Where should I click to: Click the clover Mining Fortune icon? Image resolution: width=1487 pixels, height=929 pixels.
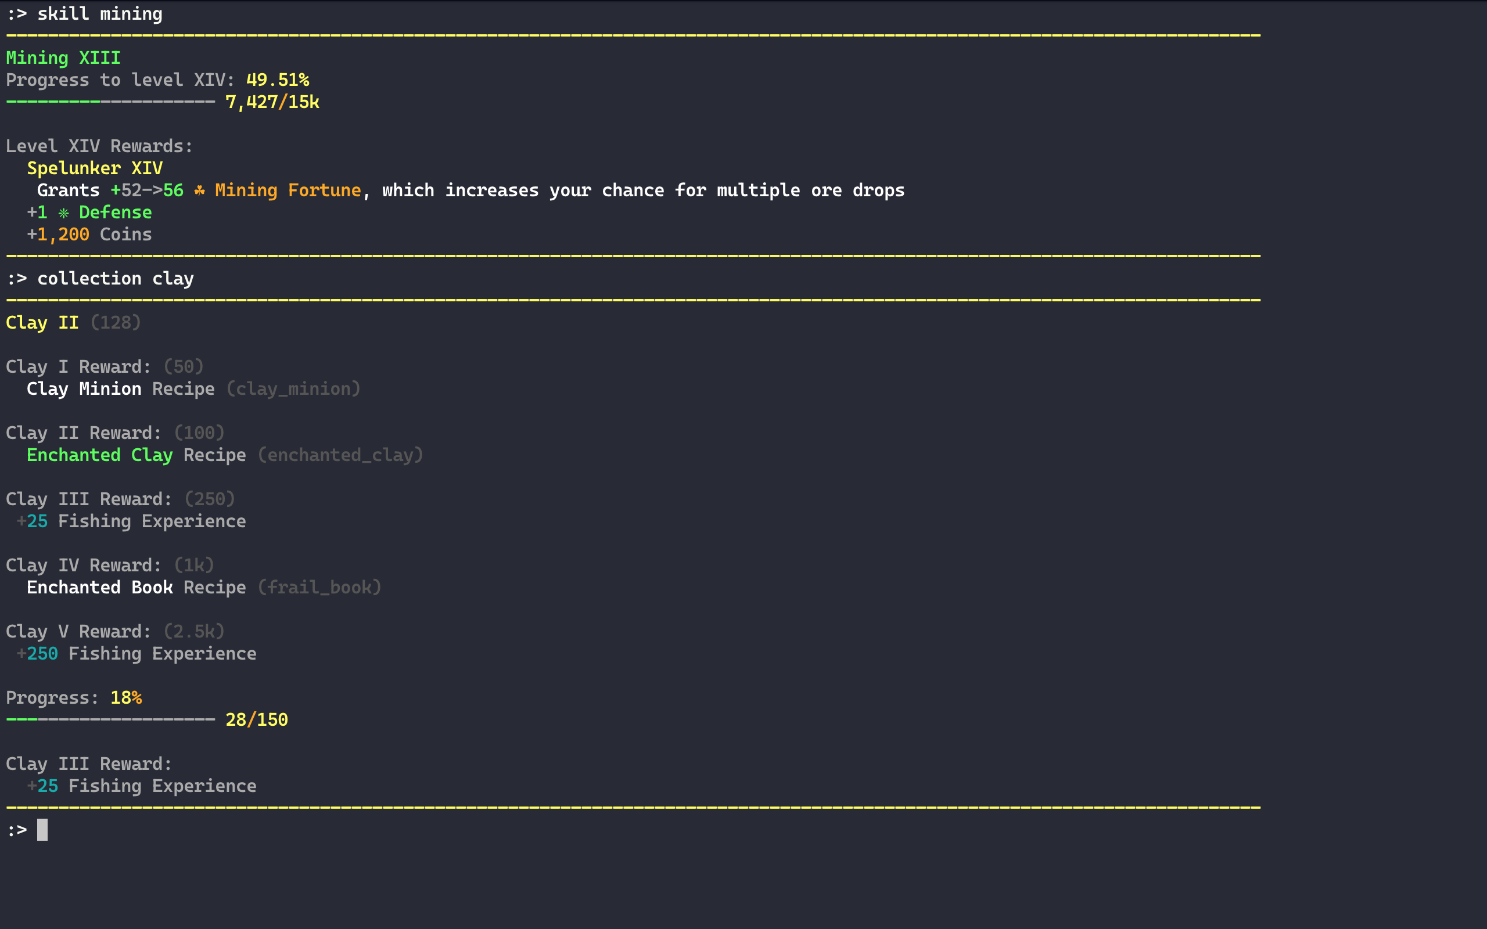click(199, 190)
